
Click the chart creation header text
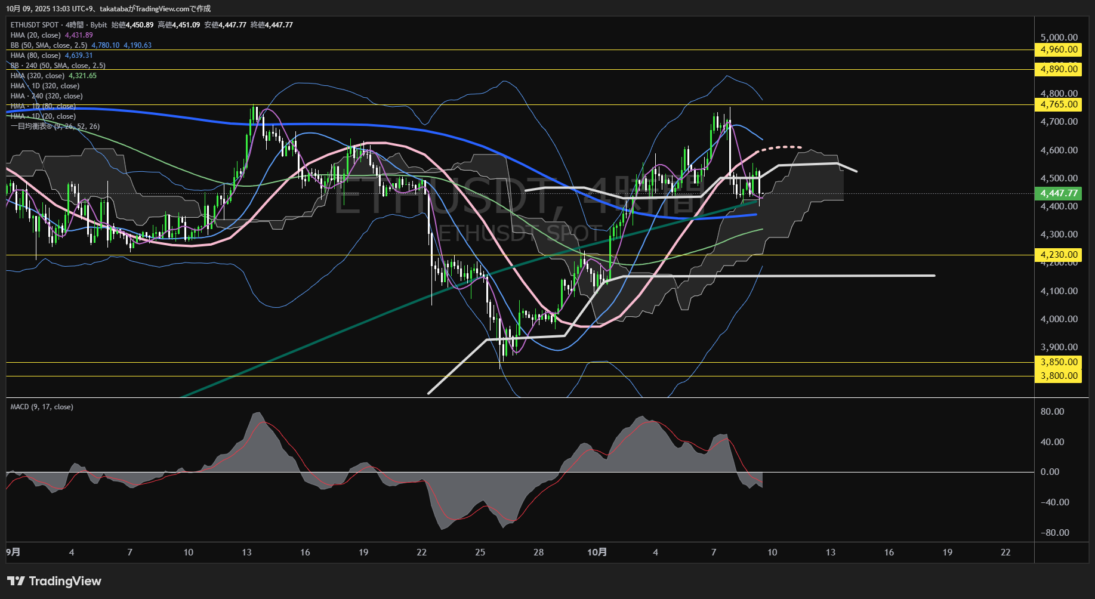pos(108,8)
